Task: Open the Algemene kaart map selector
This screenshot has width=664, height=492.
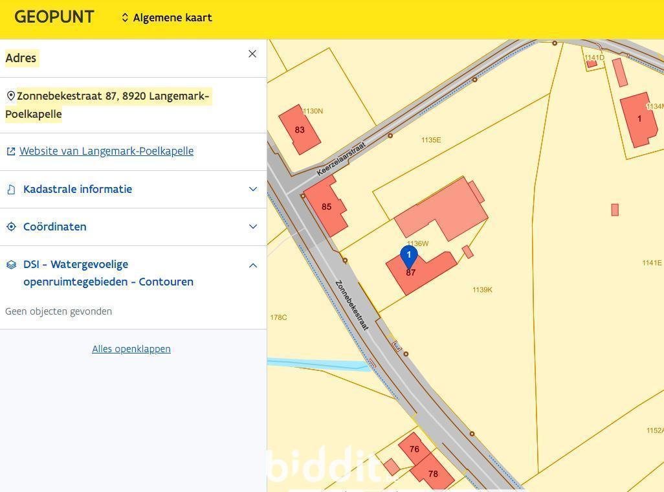Action: [172, 18]
